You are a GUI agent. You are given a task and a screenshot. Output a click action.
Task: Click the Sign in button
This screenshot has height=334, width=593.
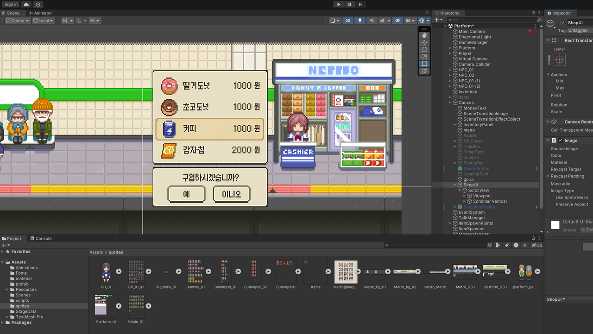[11, 5]
